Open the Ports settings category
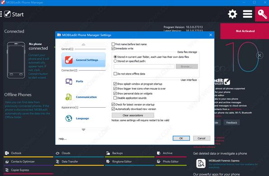This screenshot has width=269, height=176. point(84,81)
